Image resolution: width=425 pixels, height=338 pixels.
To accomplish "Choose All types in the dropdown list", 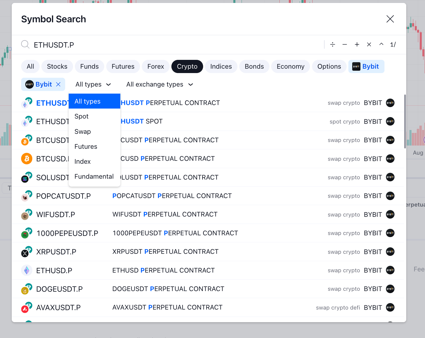I will pos(95,101).
